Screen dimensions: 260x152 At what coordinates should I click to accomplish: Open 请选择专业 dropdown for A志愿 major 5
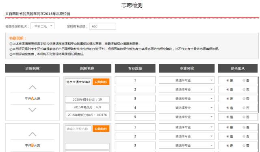coord(187,117)
